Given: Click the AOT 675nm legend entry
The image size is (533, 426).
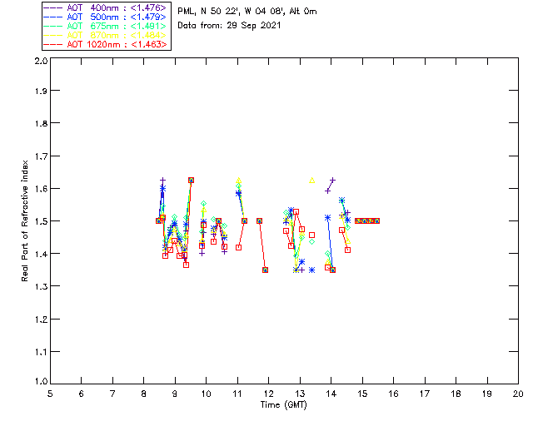Looking at the screenshot, I should (105, 26).
